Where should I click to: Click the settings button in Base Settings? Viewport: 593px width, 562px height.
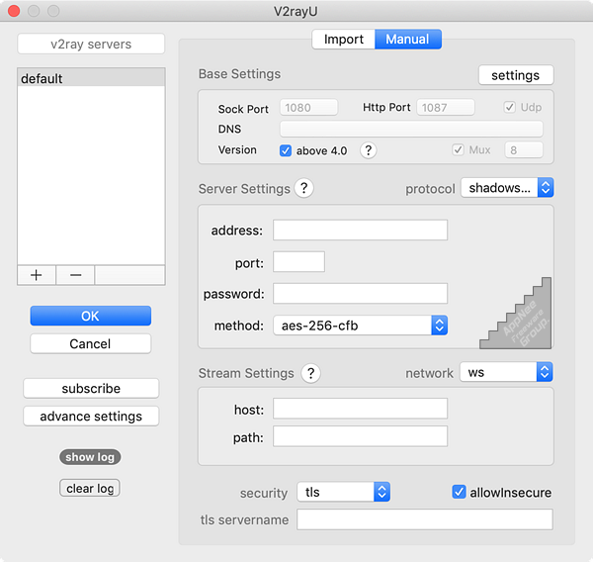(x=516, y=75)
